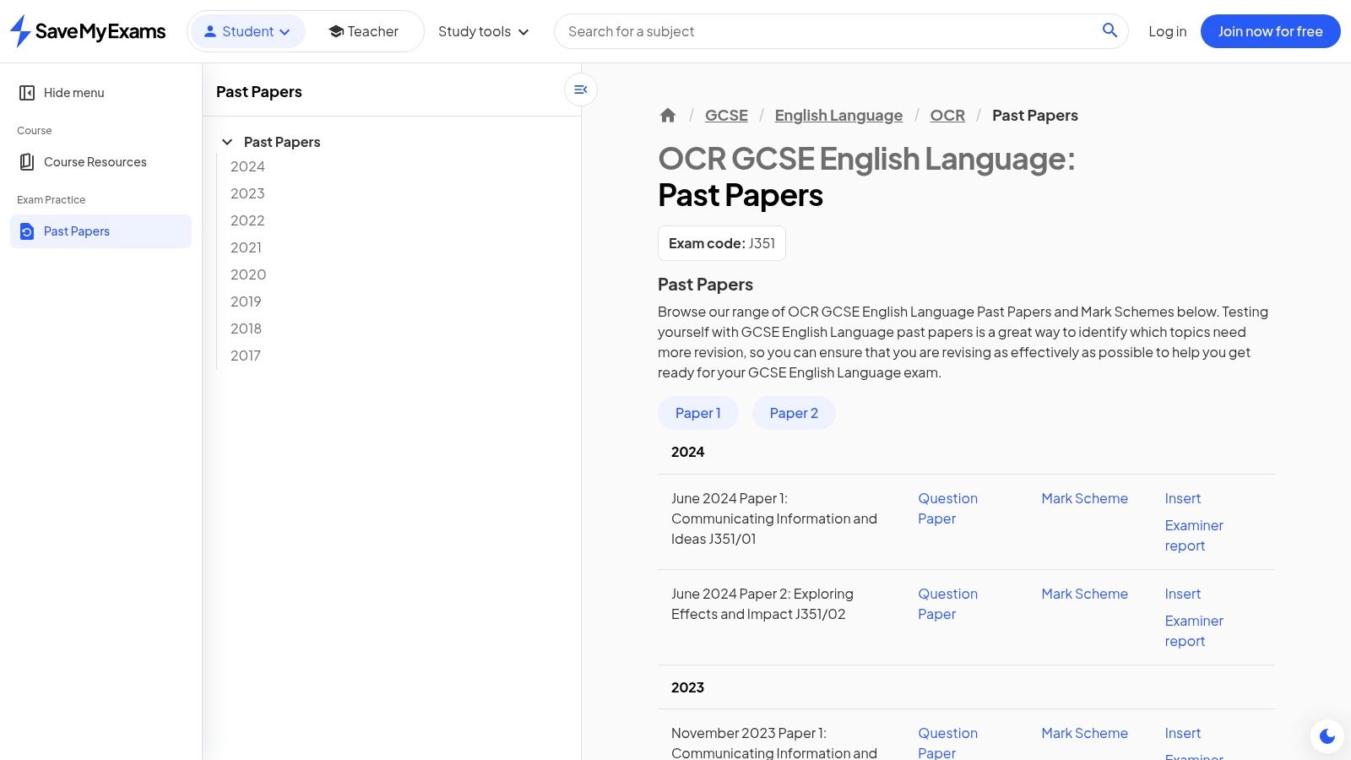Viewport: 1351px width, 760px height.
Task: Jump to 2018 in the year list
Action: pyautogui.click(x=246, y=328)
